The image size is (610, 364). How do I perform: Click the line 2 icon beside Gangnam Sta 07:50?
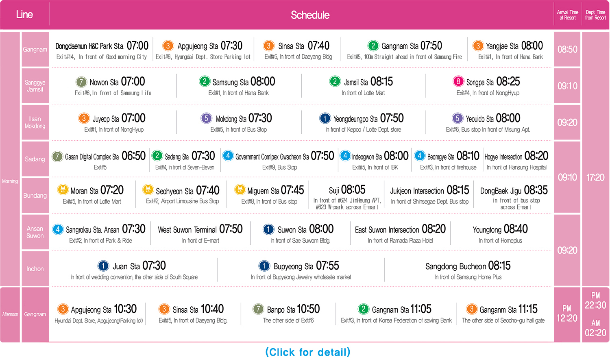373,46
